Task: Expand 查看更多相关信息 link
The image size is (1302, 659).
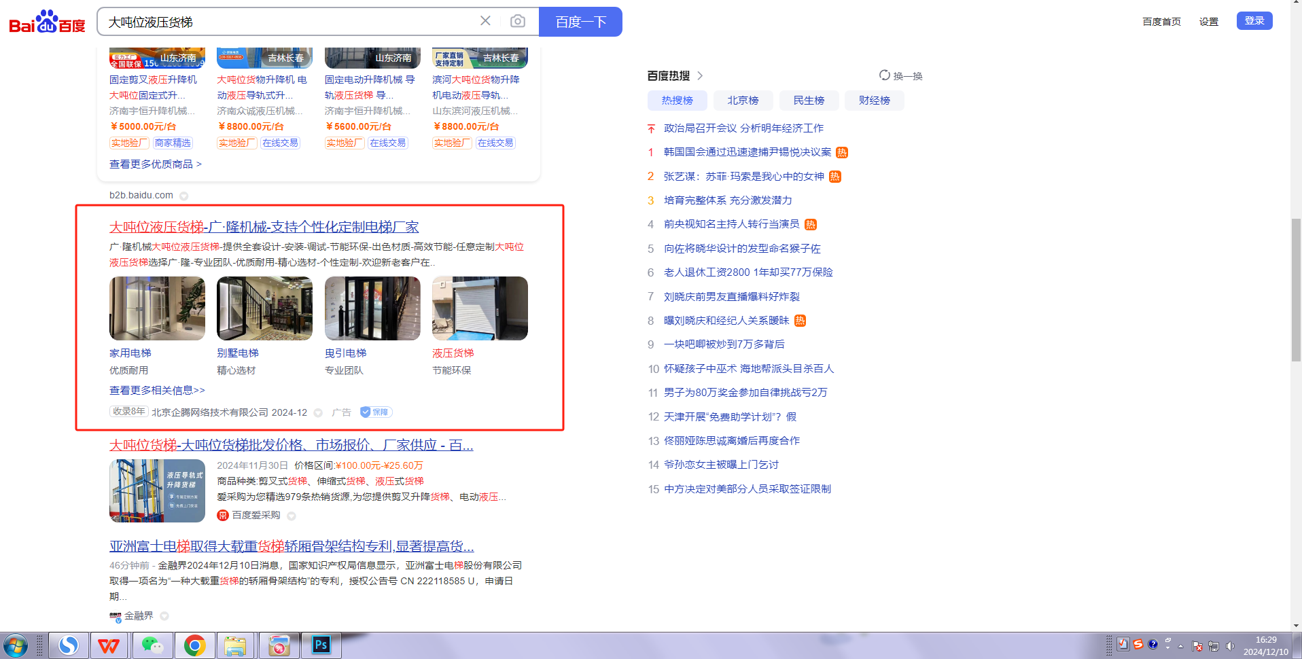Action: coord(157,391)
